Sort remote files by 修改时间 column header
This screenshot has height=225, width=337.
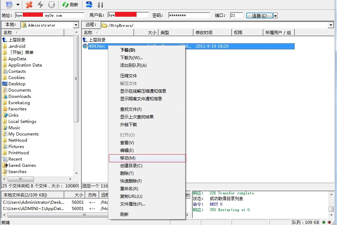coord(204,32)
